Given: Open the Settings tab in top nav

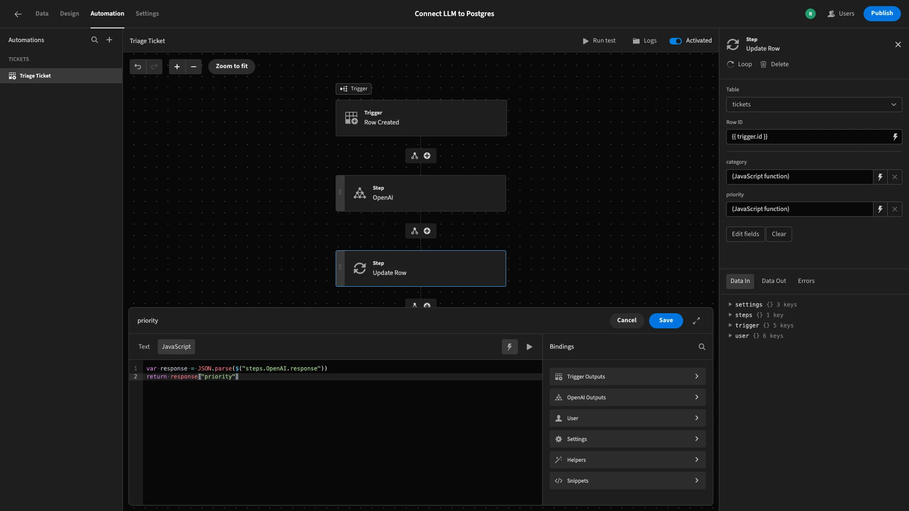Looking at the screenshot, I should pyautogui.click(x=147, y=14).
